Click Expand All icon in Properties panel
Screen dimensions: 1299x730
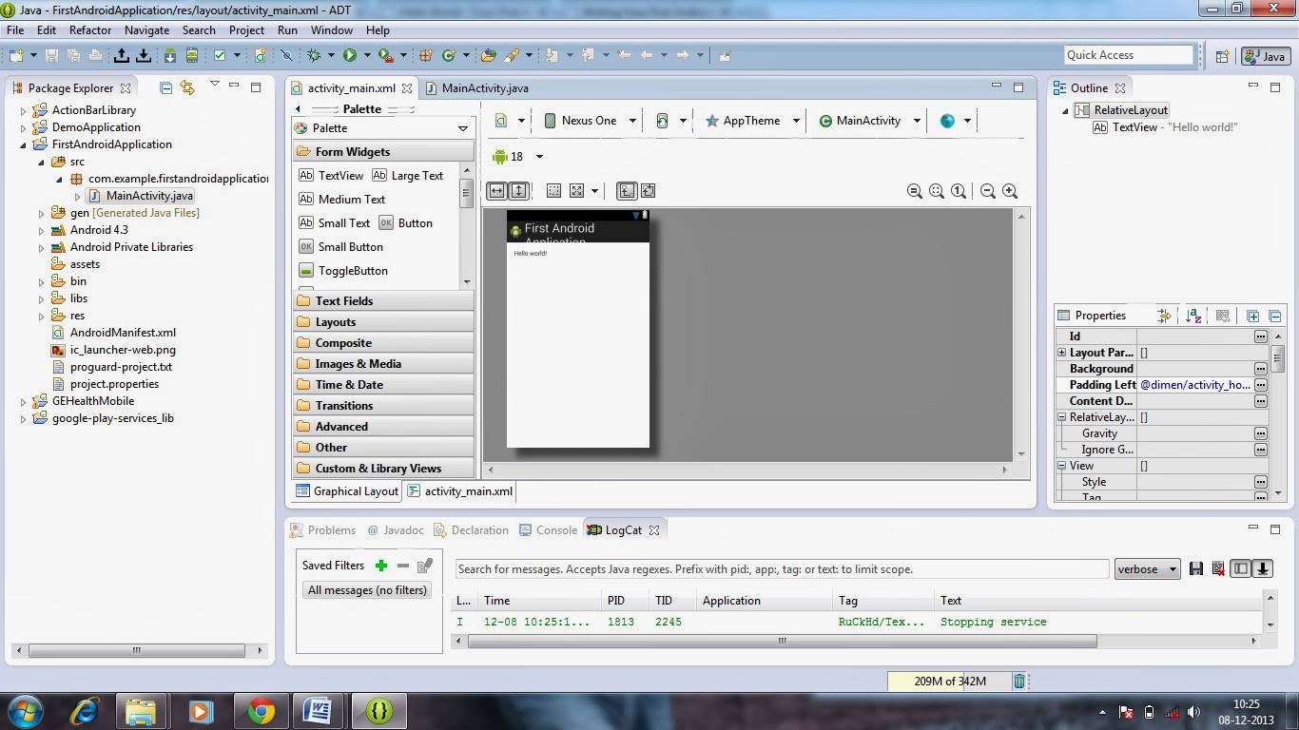(1253, 316)
